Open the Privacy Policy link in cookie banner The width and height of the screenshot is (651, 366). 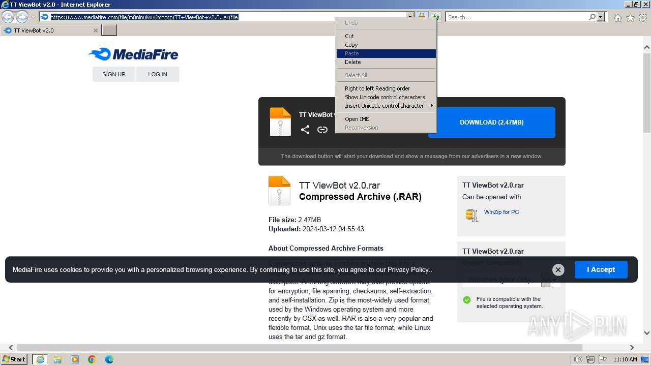(408, 269)
